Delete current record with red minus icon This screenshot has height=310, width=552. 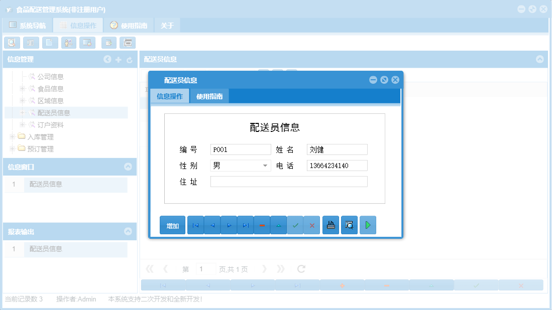click(x=262, y=225)
